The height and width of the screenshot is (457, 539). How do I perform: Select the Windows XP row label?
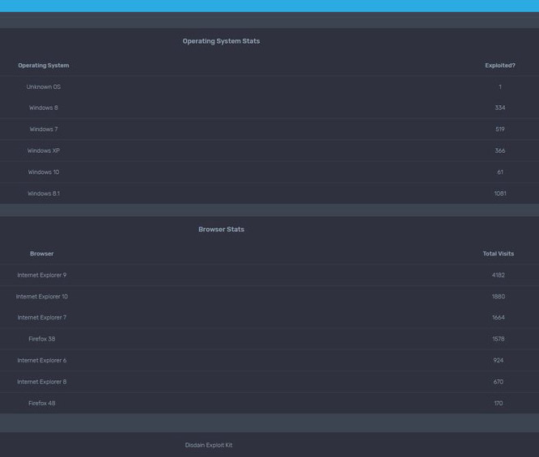[44, 150]
